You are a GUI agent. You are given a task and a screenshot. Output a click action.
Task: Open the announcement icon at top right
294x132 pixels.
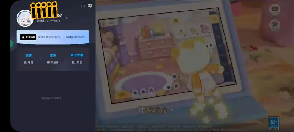pyautogui.click(x=275, y=10)
